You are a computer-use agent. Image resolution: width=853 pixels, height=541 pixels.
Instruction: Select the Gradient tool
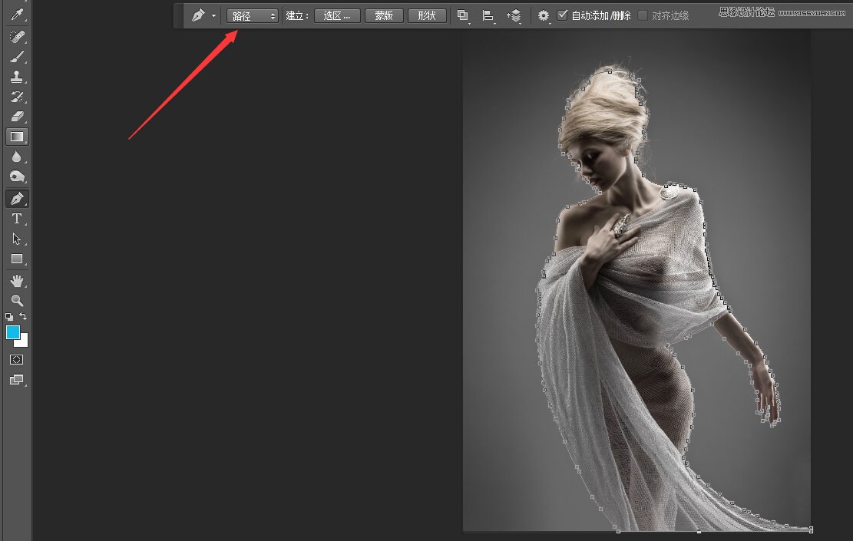click(x=17, y=137)
